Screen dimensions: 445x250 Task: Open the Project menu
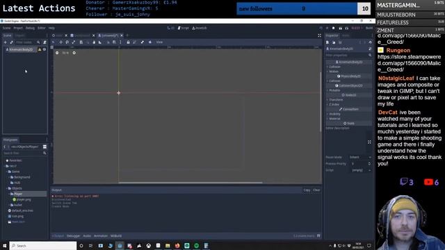18,28
